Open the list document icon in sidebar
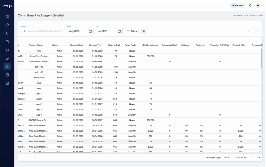 tap(7, 42)
